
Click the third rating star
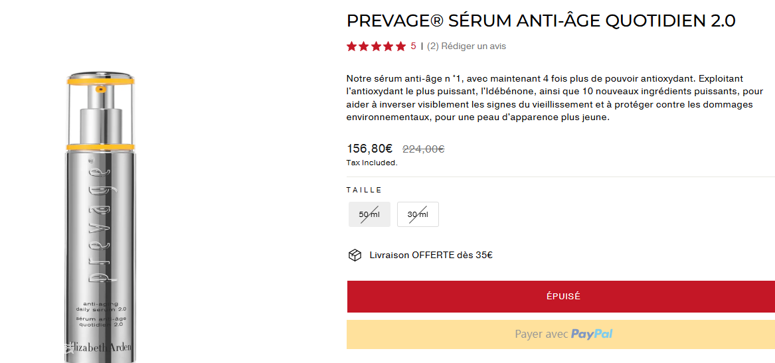click(x=376, y=46)
